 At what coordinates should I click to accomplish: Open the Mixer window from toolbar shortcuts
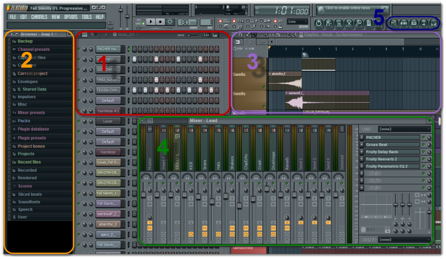click(434, 23)
